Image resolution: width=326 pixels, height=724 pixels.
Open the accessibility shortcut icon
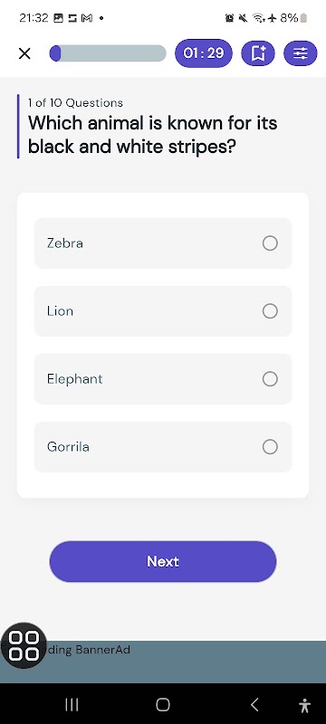[x=305, y=705]
